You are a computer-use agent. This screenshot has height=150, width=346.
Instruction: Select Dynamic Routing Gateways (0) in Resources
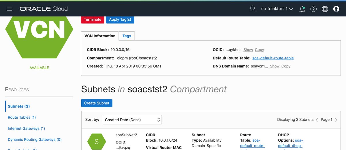coord(35,139)
